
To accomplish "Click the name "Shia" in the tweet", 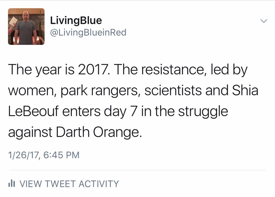I will tap(245, 90).
